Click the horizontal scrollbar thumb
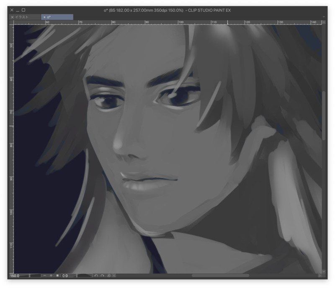 [x=220, y=275]
